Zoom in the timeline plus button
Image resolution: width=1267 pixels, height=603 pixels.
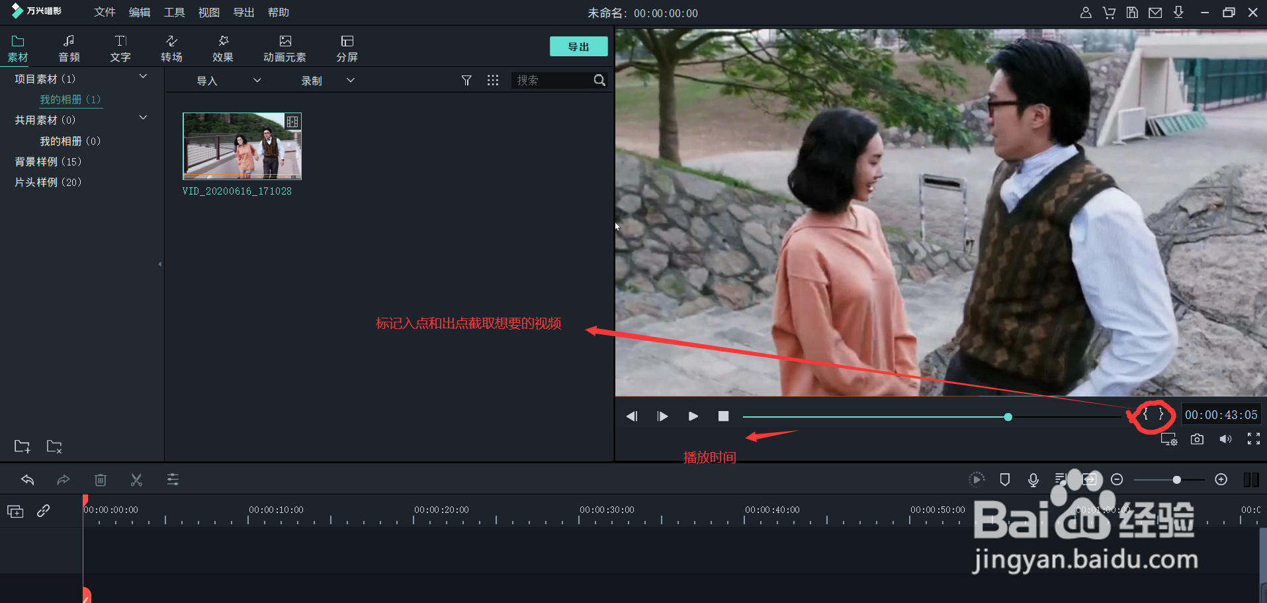pos(1221,479)
